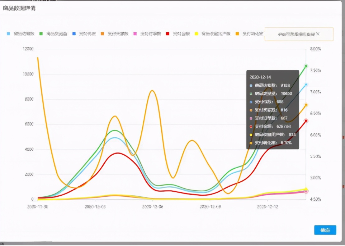
Task: Click right y-axis label 6.00%
Action: coord(315,135)
